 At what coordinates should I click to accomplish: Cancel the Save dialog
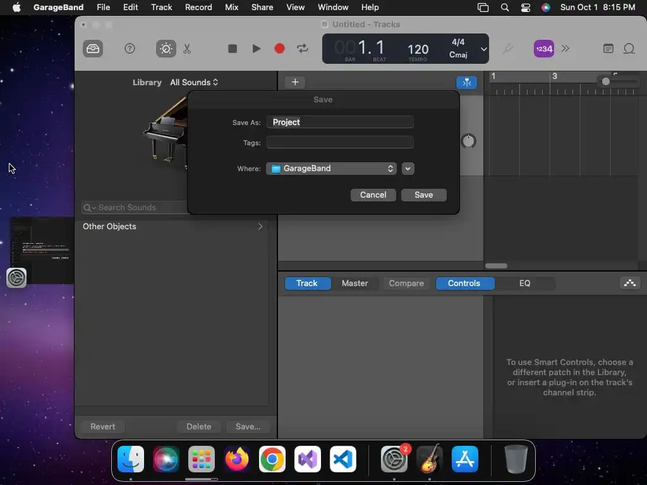[x=373, y=195]
